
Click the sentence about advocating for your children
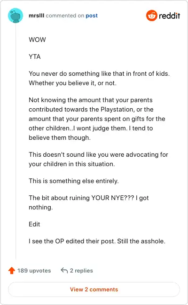[x=99, y=159]
